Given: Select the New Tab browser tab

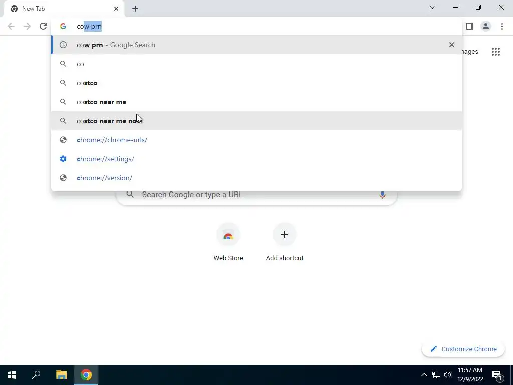Looking at the screenshot, I should pos(64,9).
